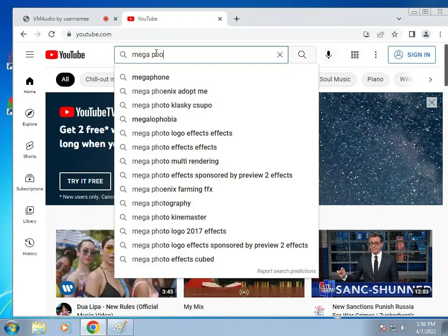Share this page via address bar icon

[381, 34]
